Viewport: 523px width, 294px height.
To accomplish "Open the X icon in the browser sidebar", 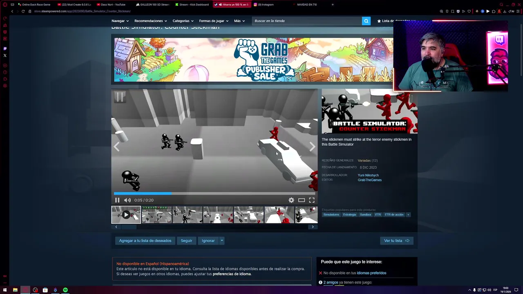I will coord(5,56).
